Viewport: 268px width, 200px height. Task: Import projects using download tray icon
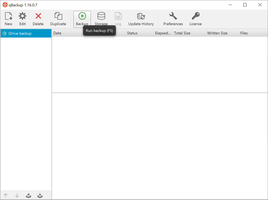click(40, 195)
